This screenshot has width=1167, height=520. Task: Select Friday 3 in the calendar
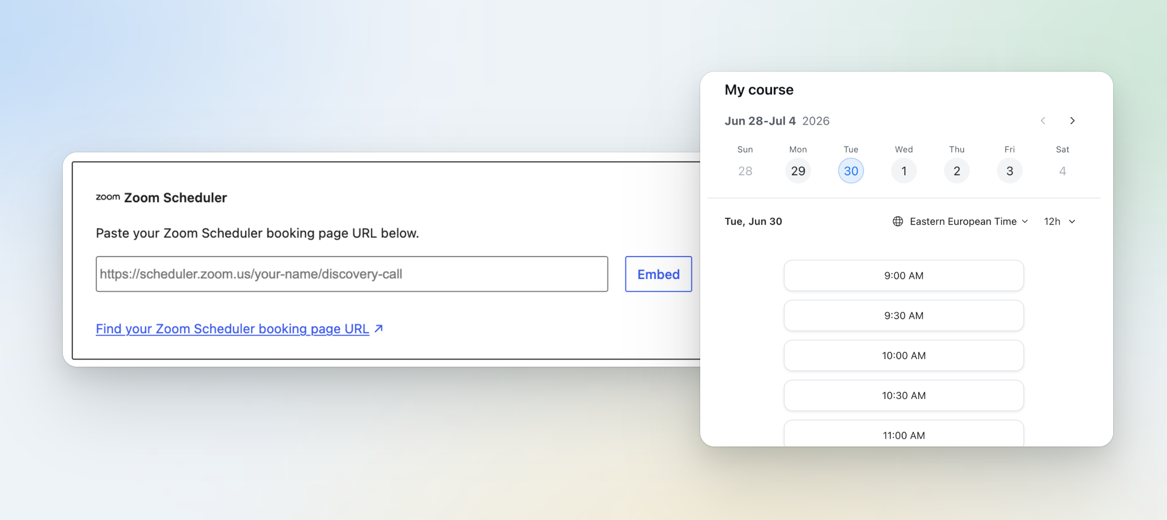click(x=1010, y=171)
